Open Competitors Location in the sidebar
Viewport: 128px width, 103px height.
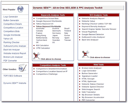tap(13, 28)
